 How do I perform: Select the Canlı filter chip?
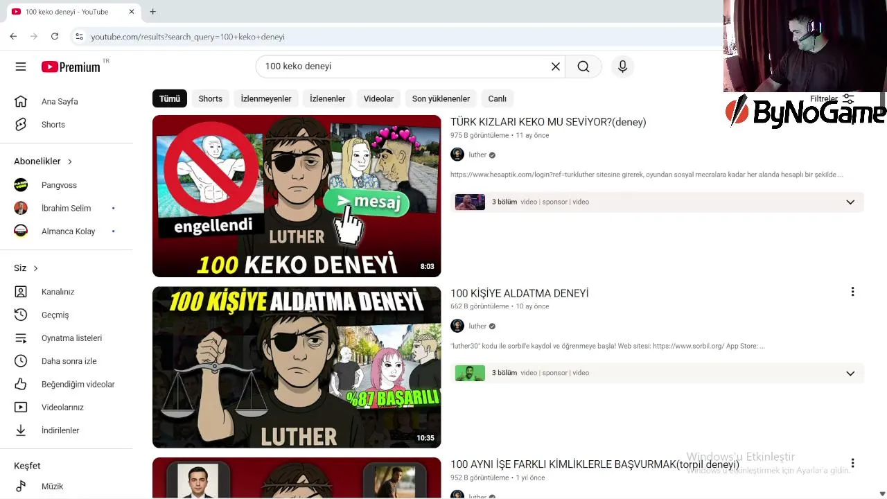(x=498, y=98)
